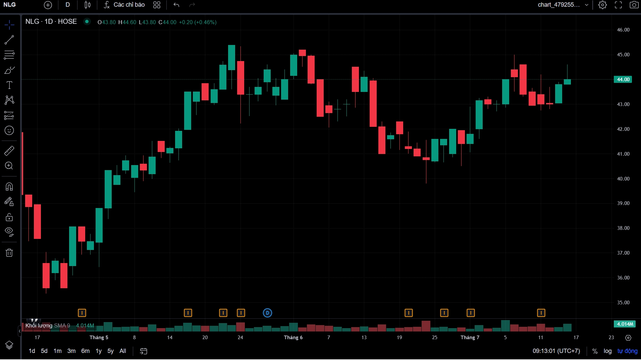Open the forecasting and measurement tools

(x=9, y=115)
